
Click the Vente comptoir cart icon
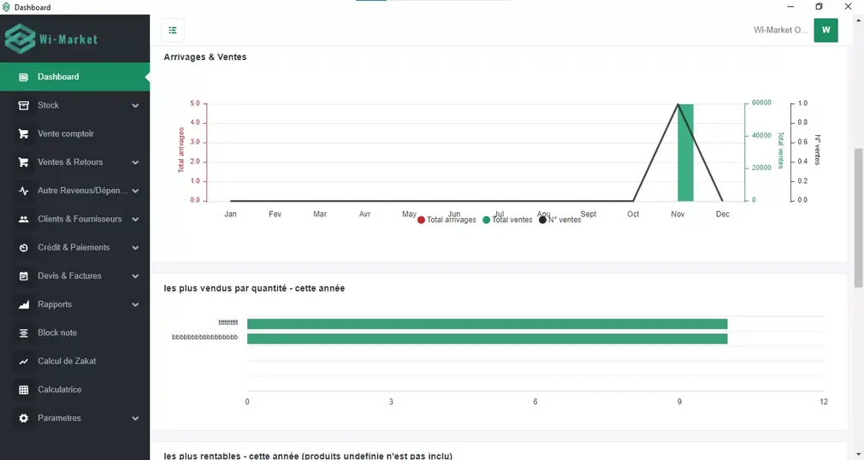[23, 133]
